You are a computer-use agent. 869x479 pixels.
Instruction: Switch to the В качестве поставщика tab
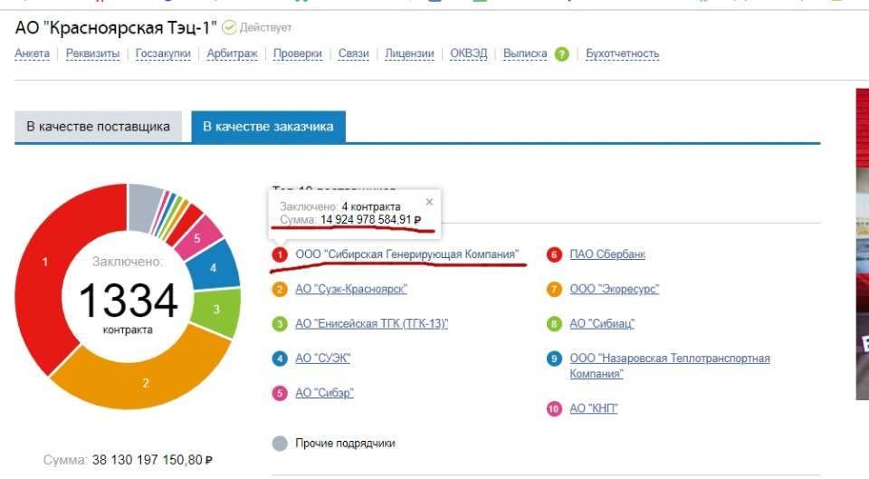coord(98,127)
